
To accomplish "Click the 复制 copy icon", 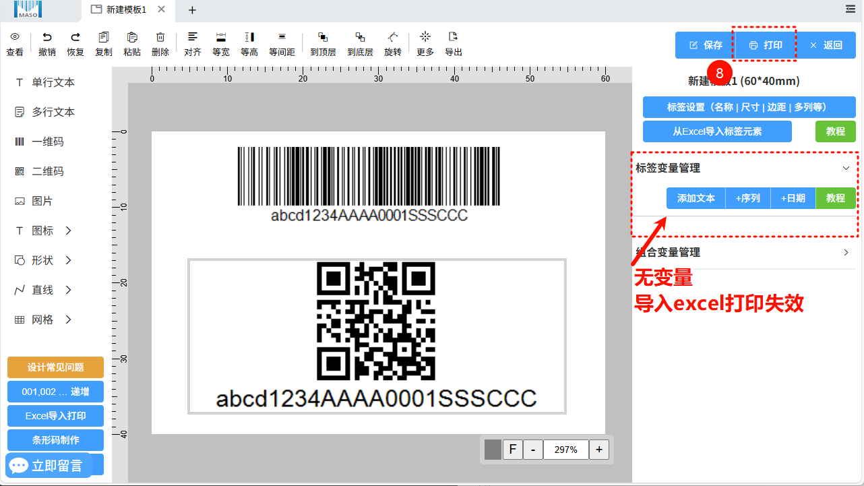I will pyautogui.click(x=104, y=37).
